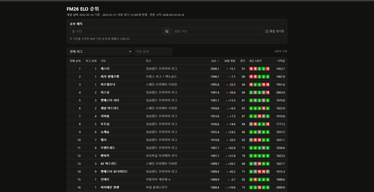Select the AT 마드리드 team name
Viewport: 374px width, 192px height.
[x=109, y=164]
